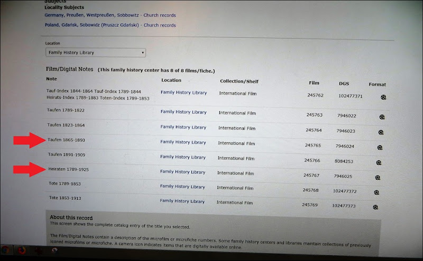The height and width of the screenshot is (261, 423).
Task: Open film reel icon for Taufen 1891-1909
Action: pos(379,162)
